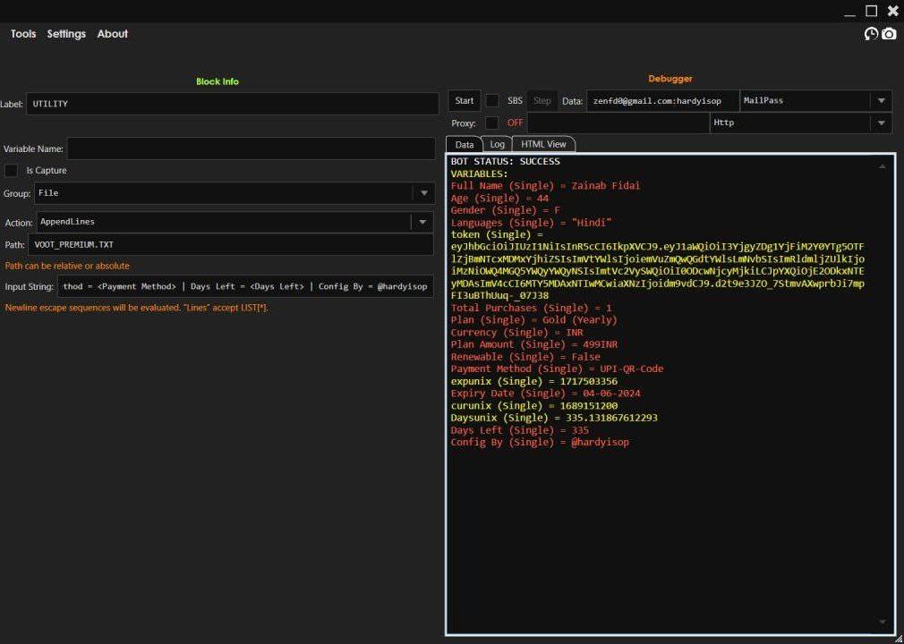This screenshot has width=904, height=644.
Task: Click into the Variable Name field
Action: click(x=252, y=149)
